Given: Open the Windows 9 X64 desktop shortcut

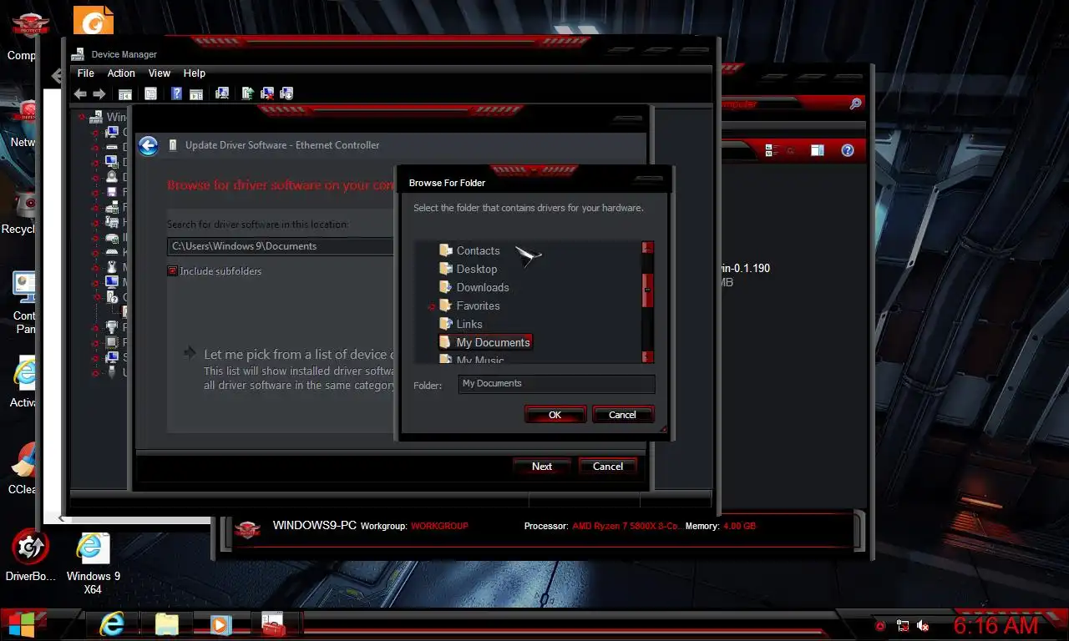Looking at the screenshot, I should [x=93, y=563].
